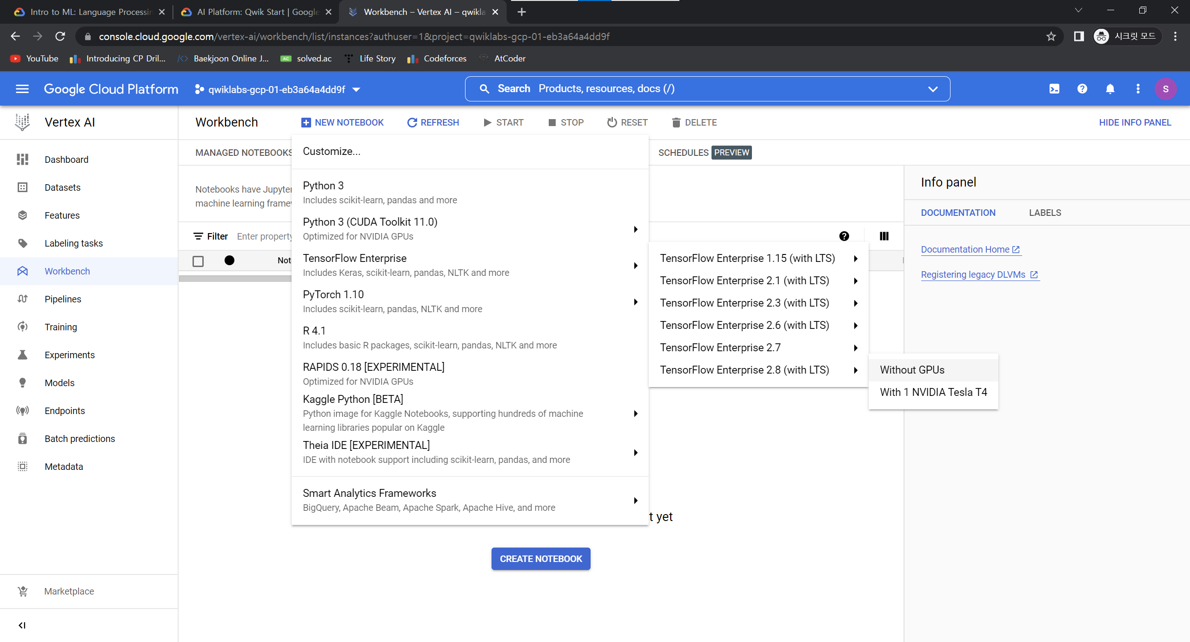
Task: Open the hamburger navigation menu
Action: click(x=22, y=89)
